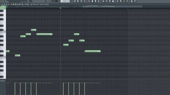Viewport: 170px width, 95px height.
Task: Click the horizontal slider handle in top toolbar
Action: coord(46,1)
